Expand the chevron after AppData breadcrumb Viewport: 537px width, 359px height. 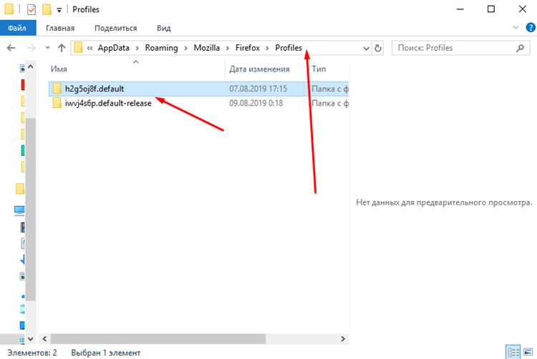pos(137,48)
